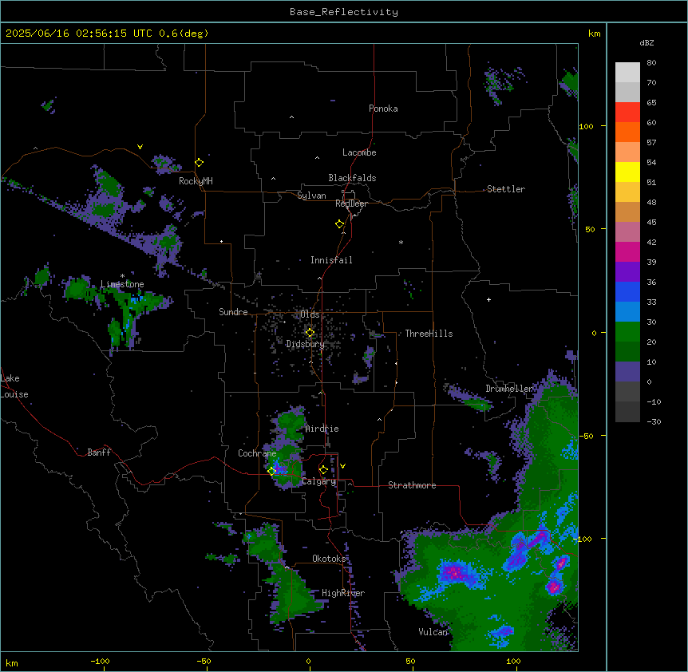Click the yellow marker near Cochrane
688x672 pixels.
[271, 471]
